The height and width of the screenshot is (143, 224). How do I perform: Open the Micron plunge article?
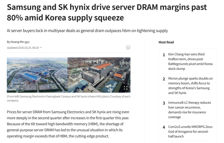coord(190,85)
